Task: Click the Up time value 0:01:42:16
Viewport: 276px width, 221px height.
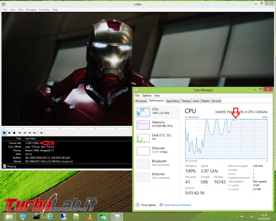Action: point(194,193)
